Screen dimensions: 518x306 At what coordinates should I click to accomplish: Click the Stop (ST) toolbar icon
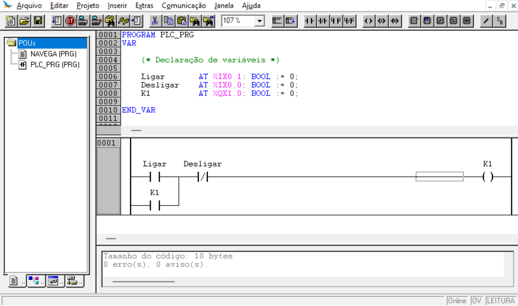(x=70, y=21)
